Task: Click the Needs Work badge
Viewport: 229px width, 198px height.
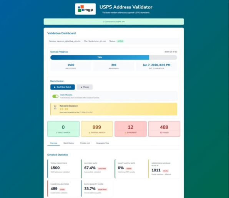Action: pos(102,190)
